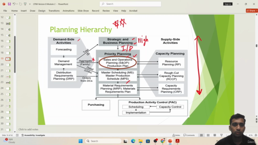The width and height of the screenshot is (258, 145).
Task: Fit slide to current window icon
Action: (256, 135)
